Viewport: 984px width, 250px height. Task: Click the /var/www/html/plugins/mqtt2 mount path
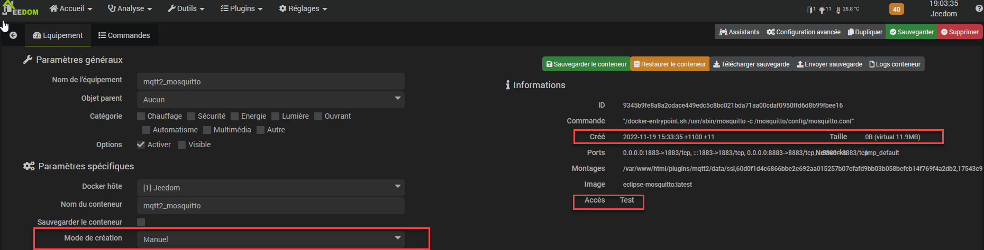(x=803, y=169)
